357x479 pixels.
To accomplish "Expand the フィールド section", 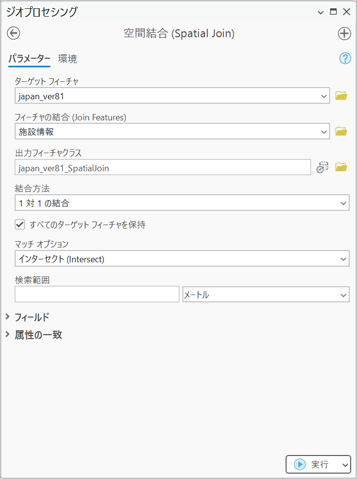I will pos(7,317).
